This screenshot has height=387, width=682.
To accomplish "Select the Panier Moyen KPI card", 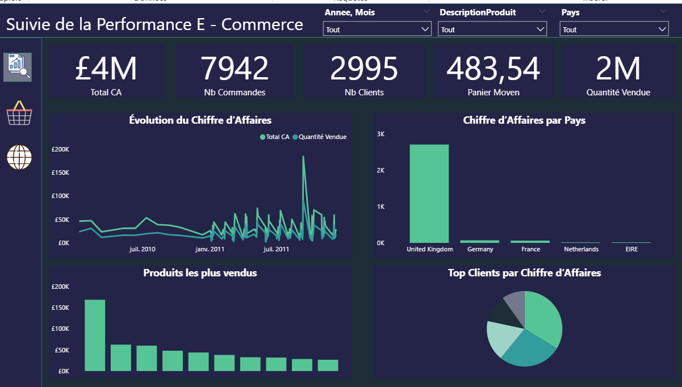I will (x=493, y=71).
